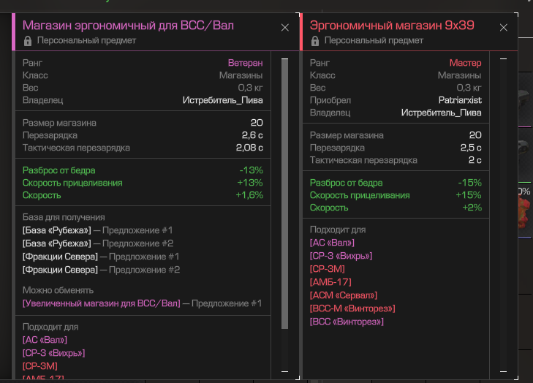Open [Увеличенный магазин для ВСС/Вал] exchange link
Image resolution: width=533 pixels, height=383 pixels.
pos(101,303)
